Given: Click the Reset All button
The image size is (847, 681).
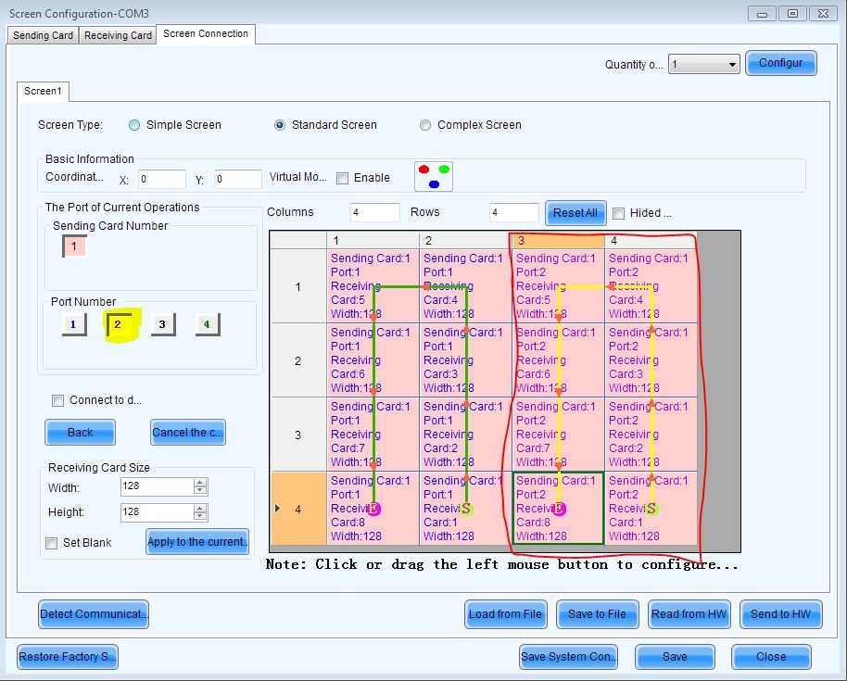Looking at the screenshot, I should pyautogui.click(x=575, y=212).
